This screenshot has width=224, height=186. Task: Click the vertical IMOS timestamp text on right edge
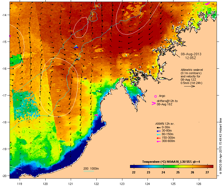pyautogui.click(x=220, y=146)
